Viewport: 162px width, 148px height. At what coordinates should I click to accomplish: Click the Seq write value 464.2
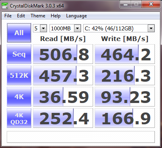(125, 54)
